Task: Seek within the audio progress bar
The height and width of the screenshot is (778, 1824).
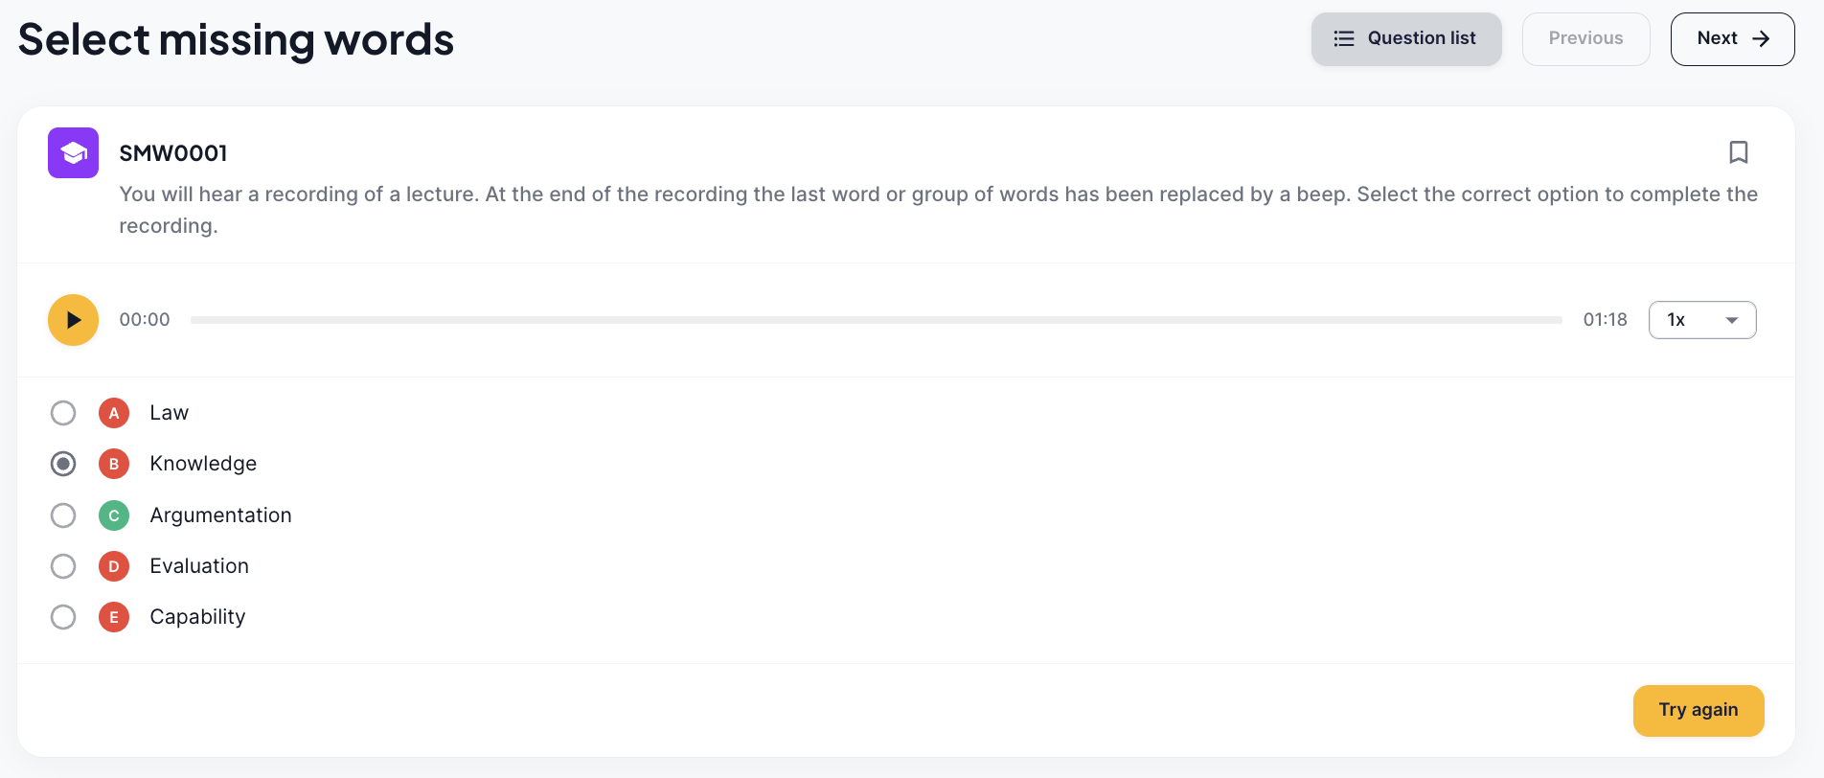Action: coord(877,320)
